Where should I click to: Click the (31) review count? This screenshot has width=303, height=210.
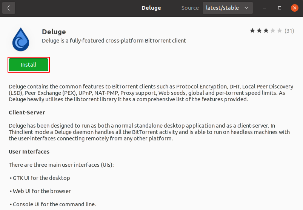pyautogui.click(x=289, y=31)
